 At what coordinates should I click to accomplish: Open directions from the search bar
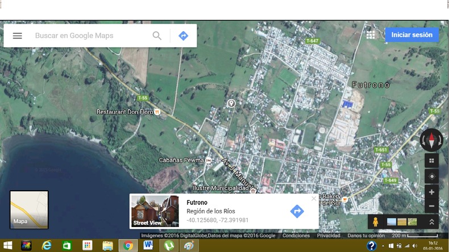[x=183, y=36]
